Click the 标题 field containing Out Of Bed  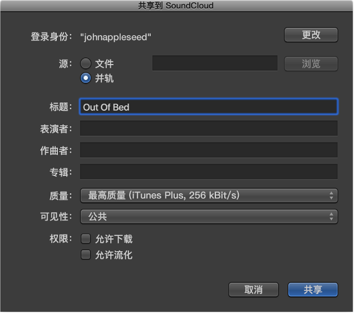click(209, 106)
